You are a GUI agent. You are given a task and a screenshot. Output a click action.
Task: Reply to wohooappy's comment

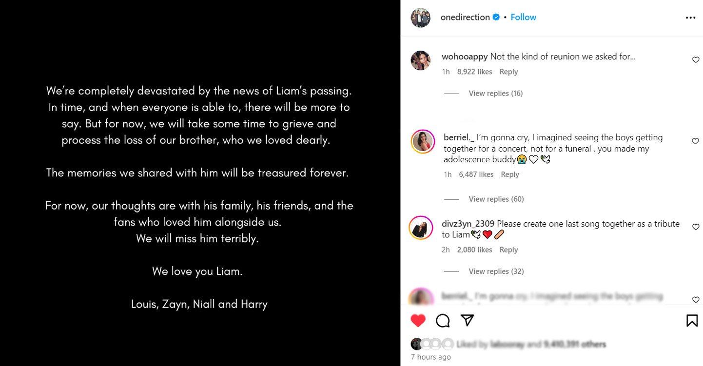[508, 72]
